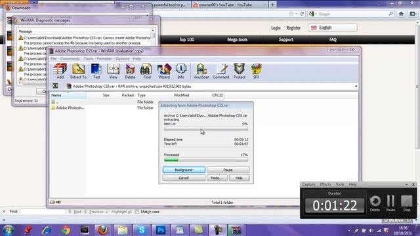Close the Firefox Find bar
Viewport: 420px width, 236px height.
click(x=4, y=211)
